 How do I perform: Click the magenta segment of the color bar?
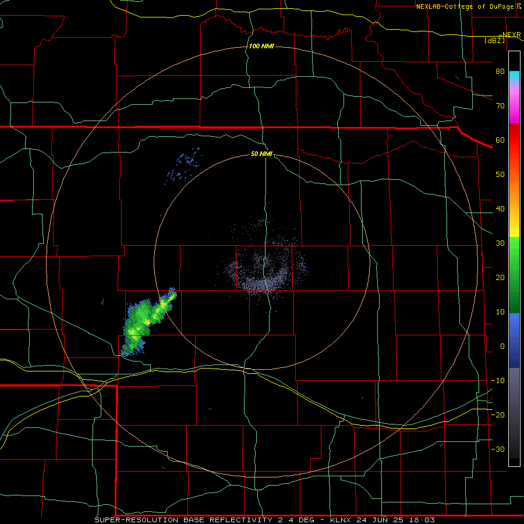point(514,107)
